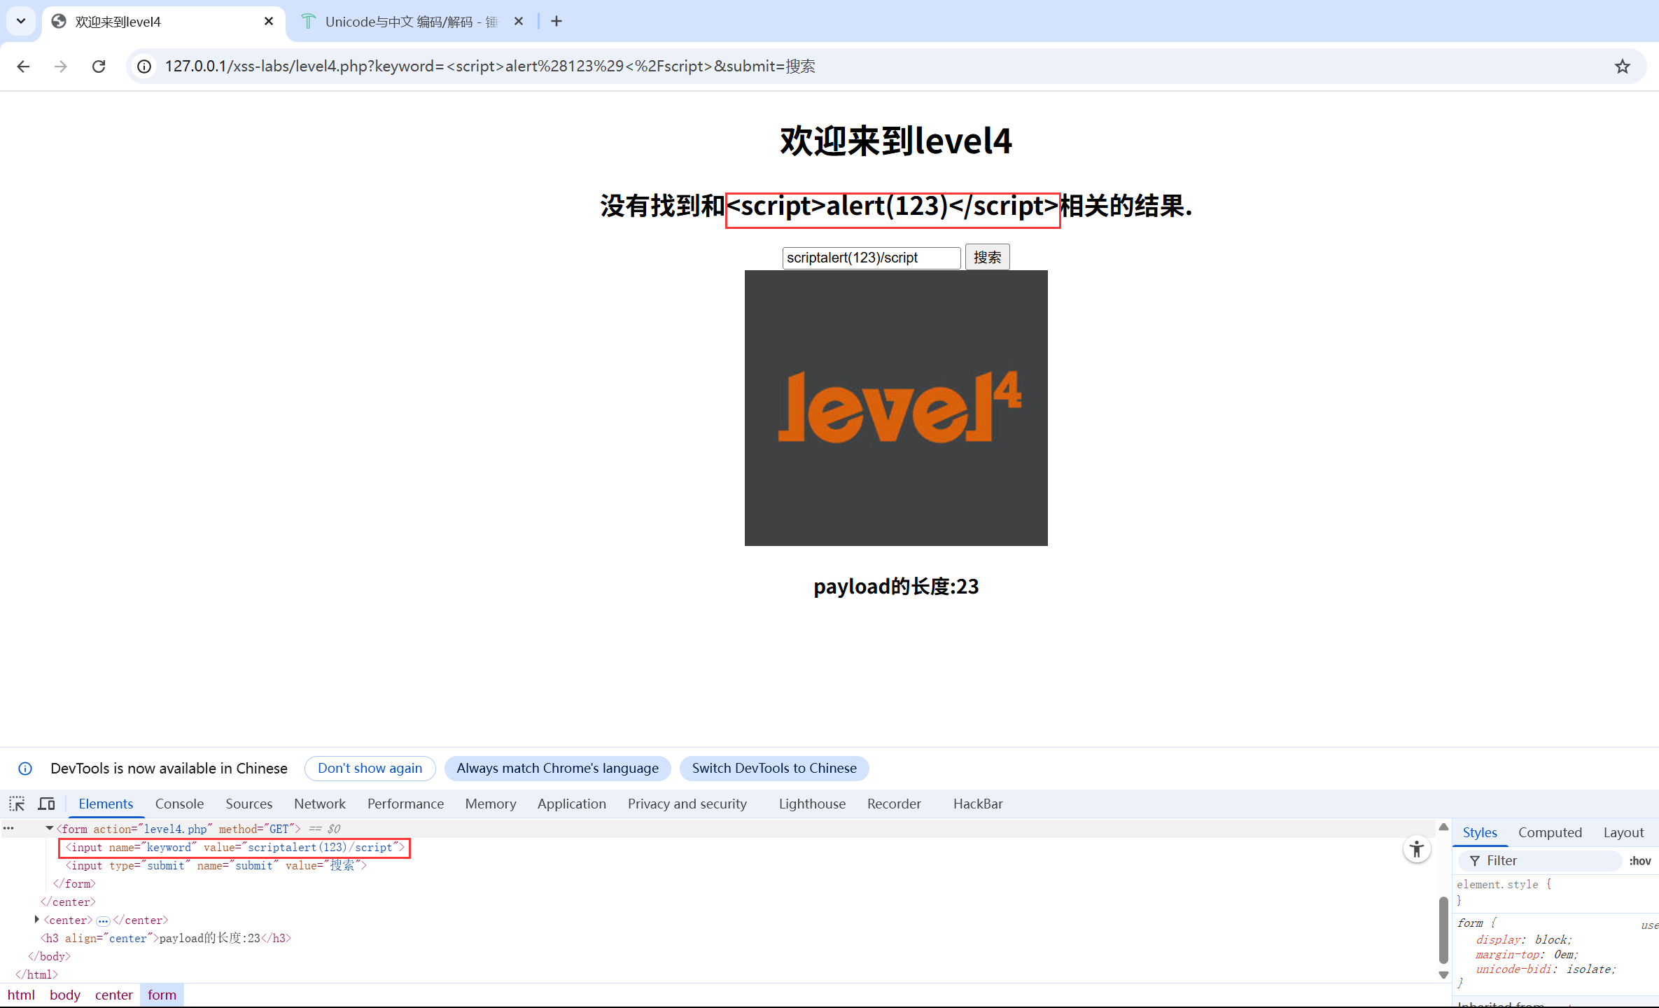Open the Network panel tab

319,804
